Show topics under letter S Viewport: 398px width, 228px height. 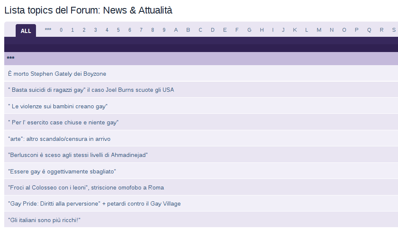(394, 30)
